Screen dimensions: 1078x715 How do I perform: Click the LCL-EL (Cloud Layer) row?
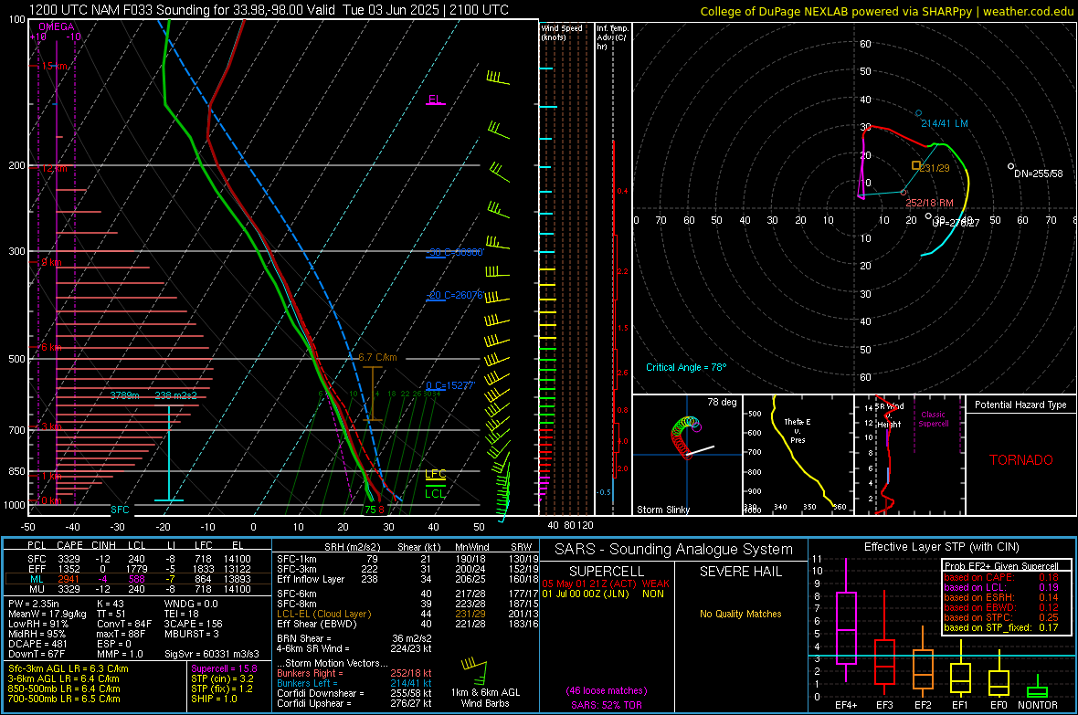[x=407, y=614]
